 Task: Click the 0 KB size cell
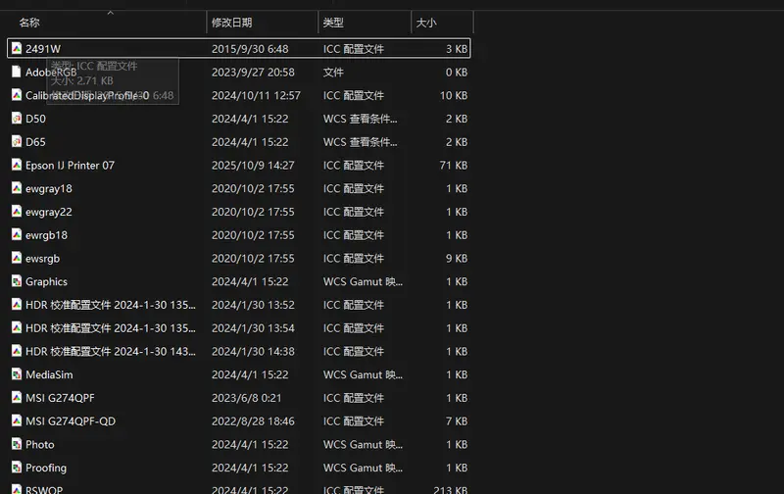click(x=457, y=73)
